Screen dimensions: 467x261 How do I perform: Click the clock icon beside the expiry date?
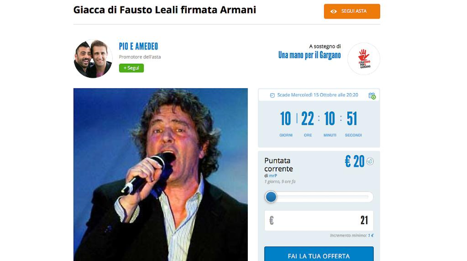pyautogui.click(x=272, y=95)
